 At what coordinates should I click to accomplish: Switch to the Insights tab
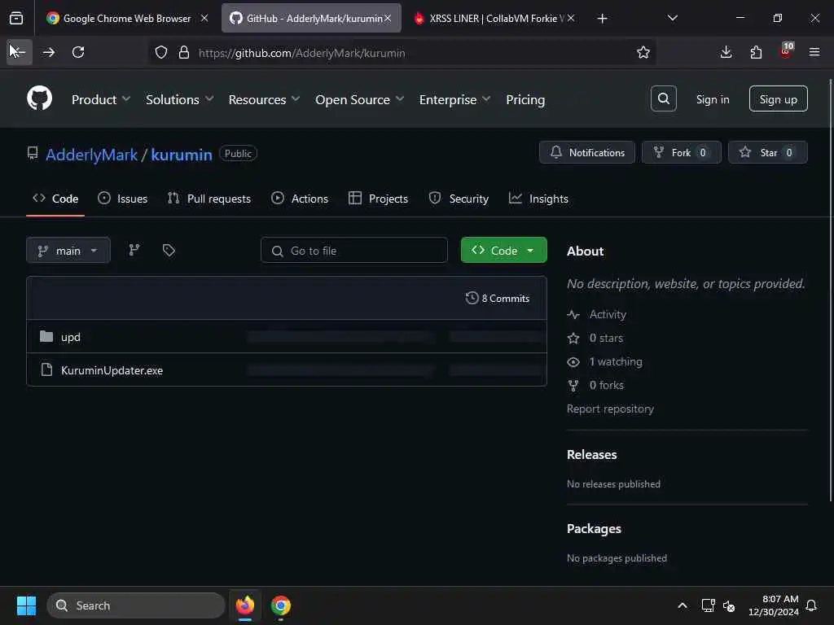tap(539, 199)
